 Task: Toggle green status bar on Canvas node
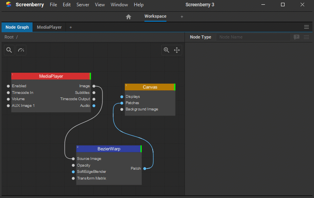coord(175,87)
